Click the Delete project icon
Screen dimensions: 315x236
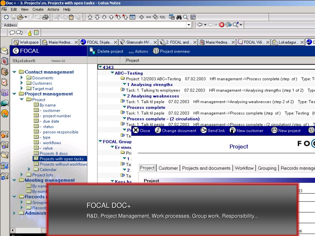point(93,51)
